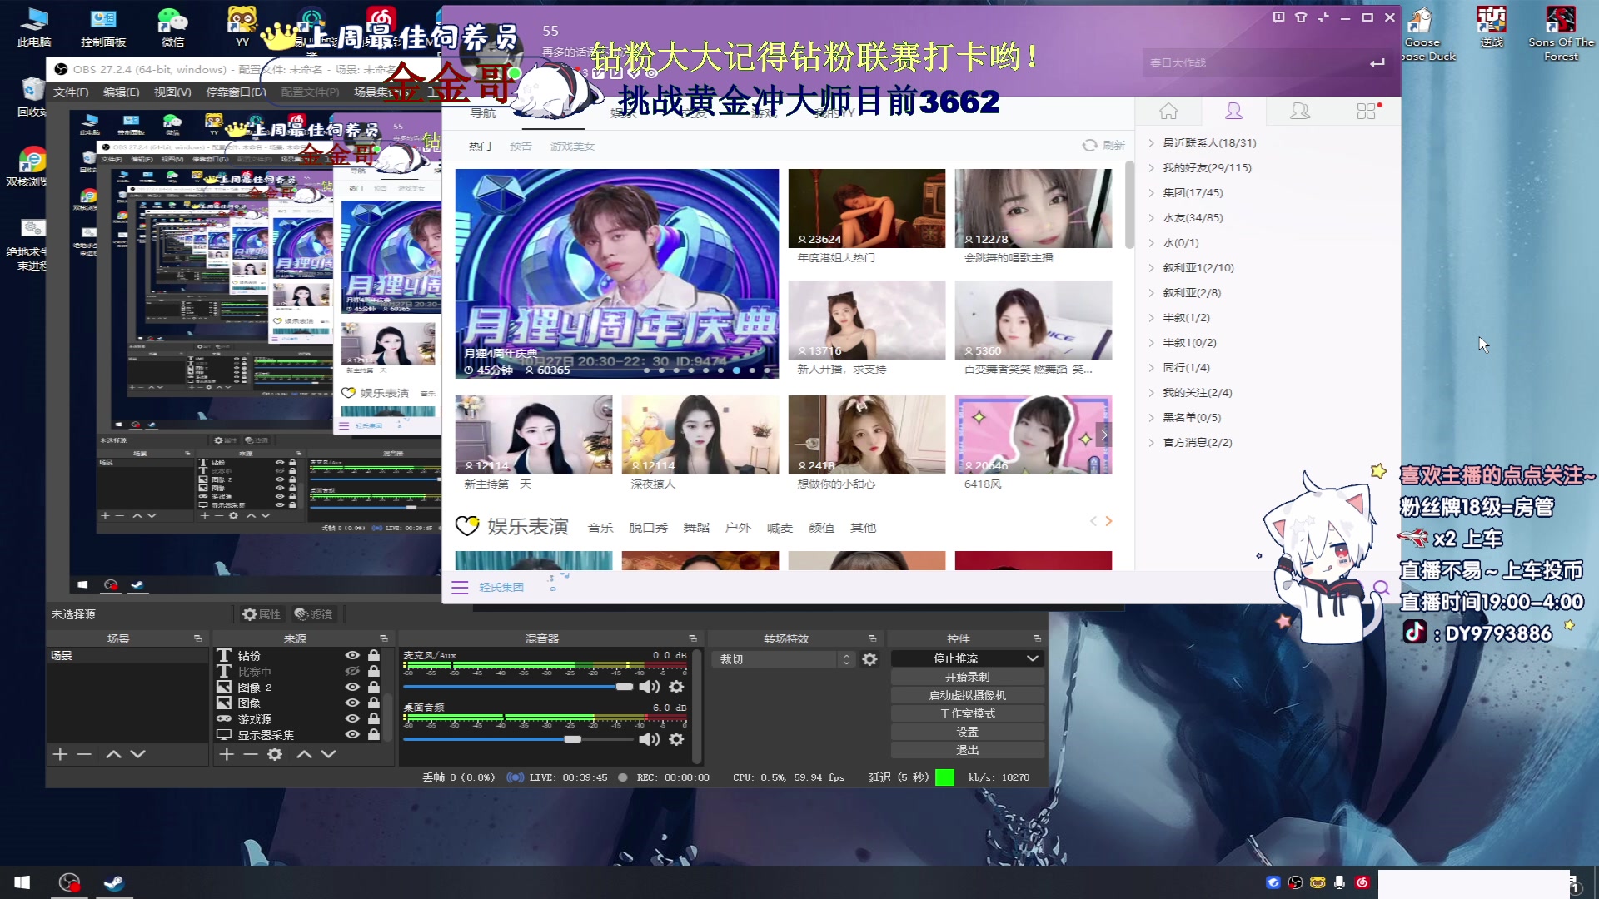The image size is (1599, 899).
Task: Open Steam from the taskbar
Action: coord(114,882)
